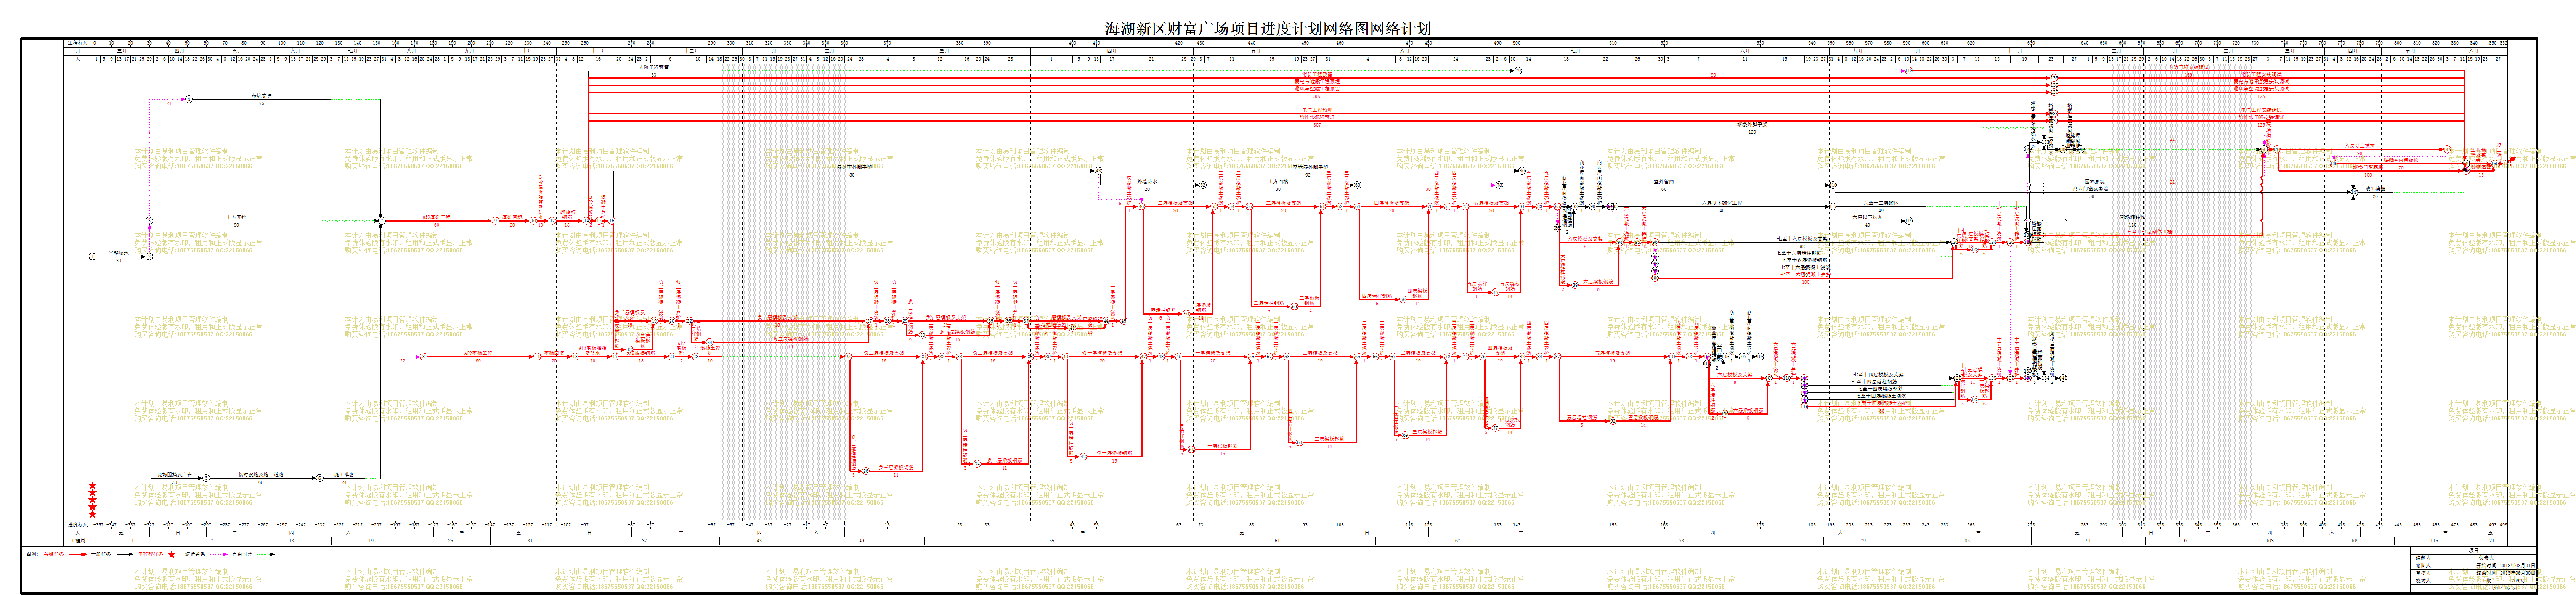The width and height of the screenshot is (2576, 595).
Task: Click node 9 after B段基础工程
Action: coord(495,221)
